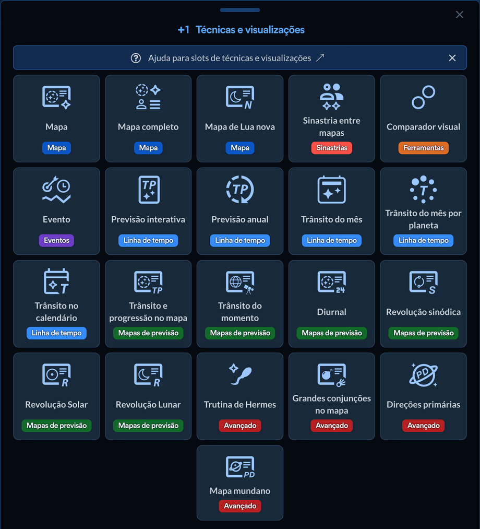480x529 pixels.
Task: Open the Mapa mundano PD icon
Action: [x=240, y=467]
